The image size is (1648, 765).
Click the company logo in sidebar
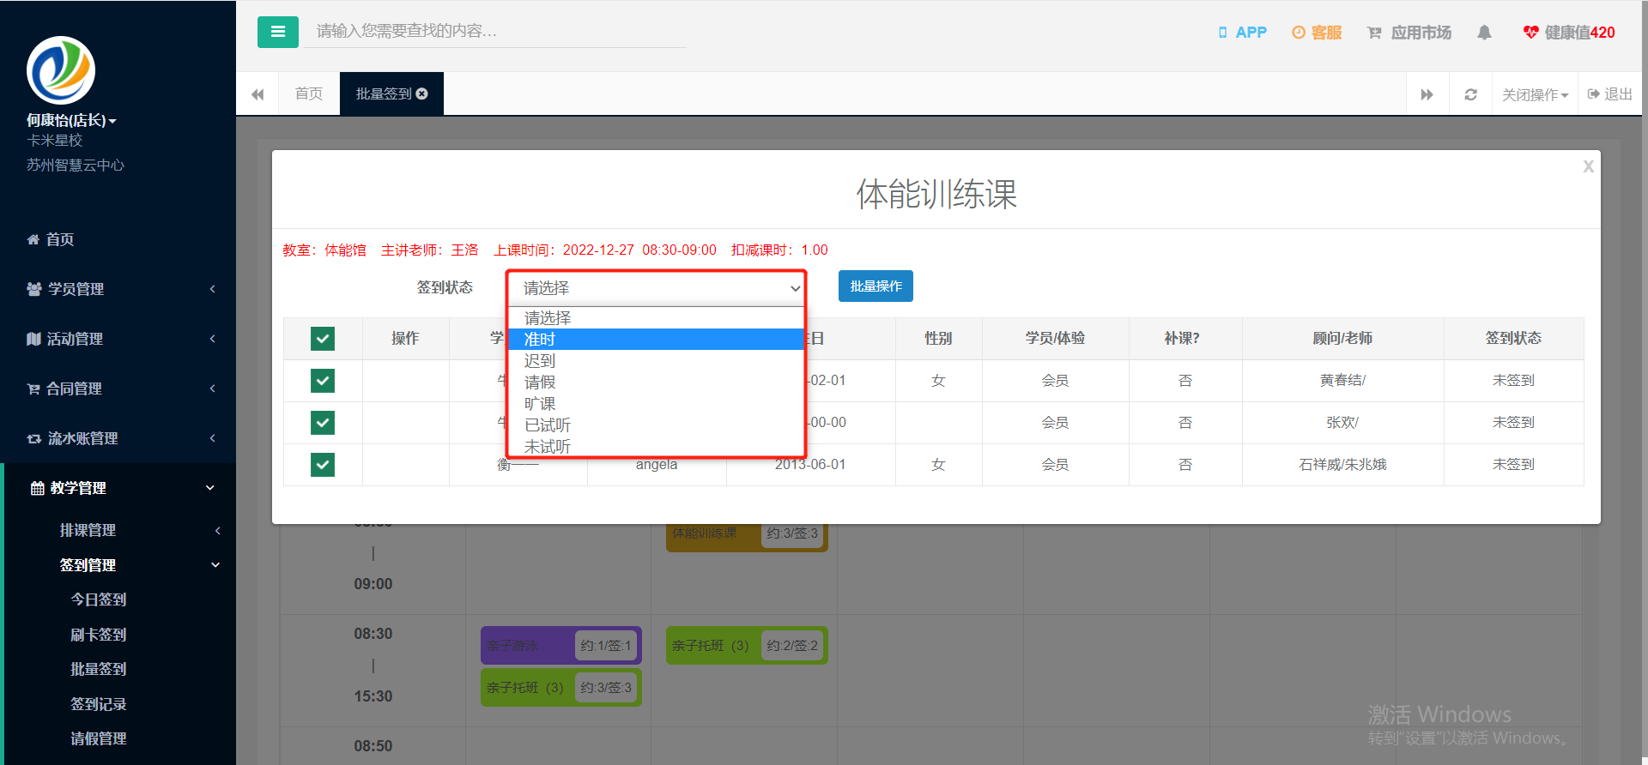click(x=61, y=70)
